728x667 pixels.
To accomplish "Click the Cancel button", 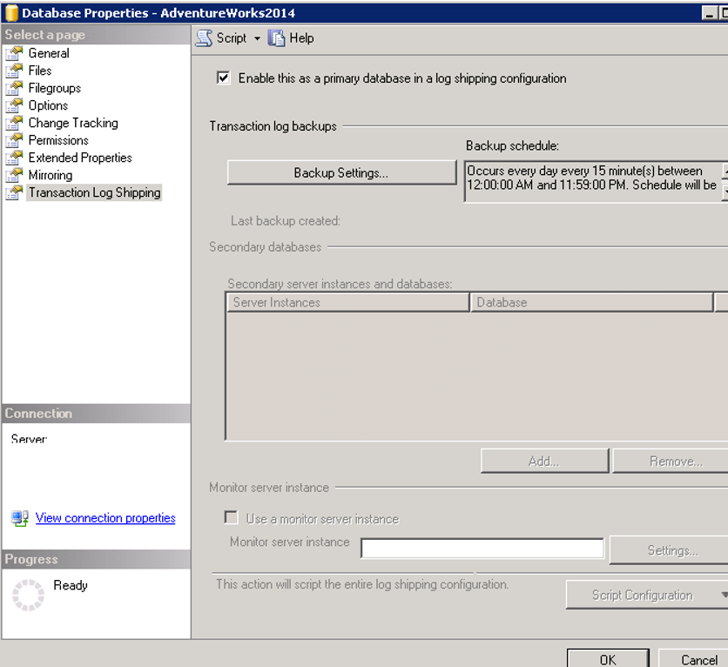I will 695,658.
